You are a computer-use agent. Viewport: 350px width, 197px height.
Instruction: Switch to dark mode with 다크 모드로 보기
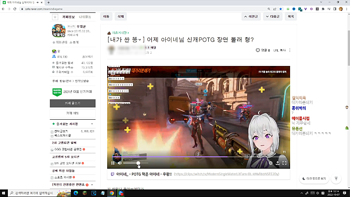tap(314, 179)
